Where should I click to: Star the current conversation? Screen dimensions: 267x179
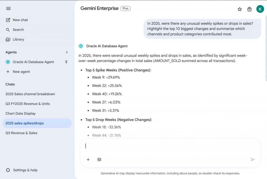240,9
